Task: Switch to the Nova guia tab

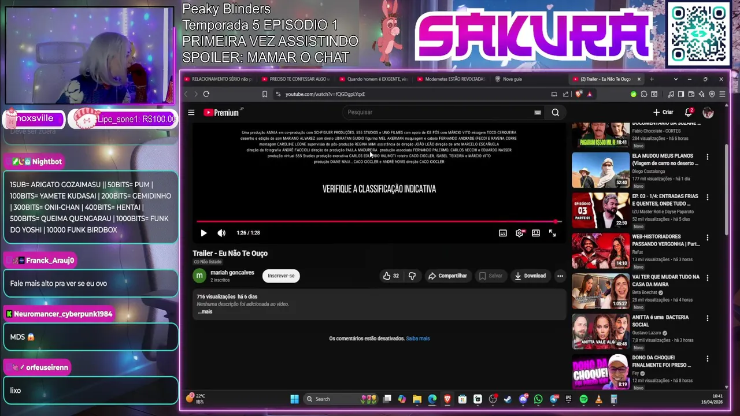Action: 529,79
